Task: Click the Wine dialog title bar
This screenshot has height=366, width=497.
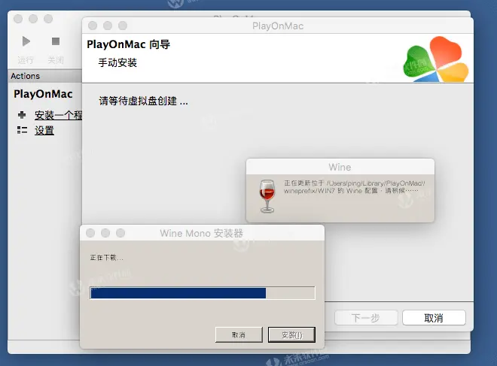Action: (x=340, y=167)
